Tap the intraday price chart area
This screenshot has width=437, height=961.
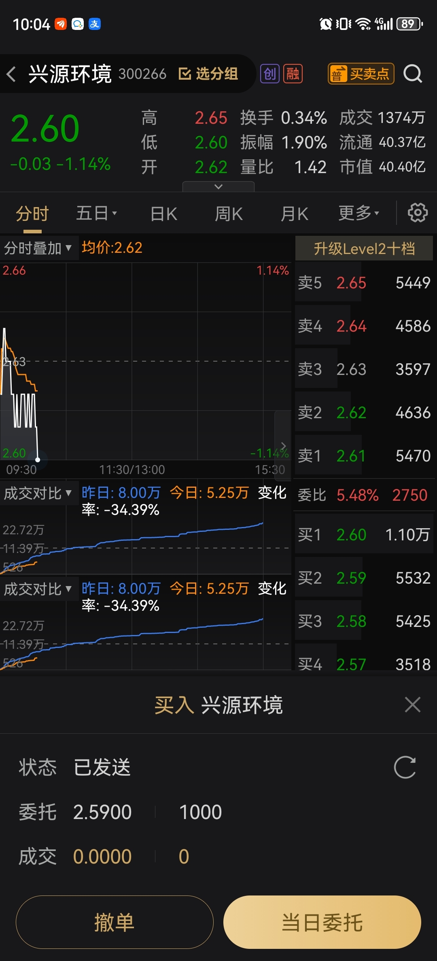coord(146,361)
